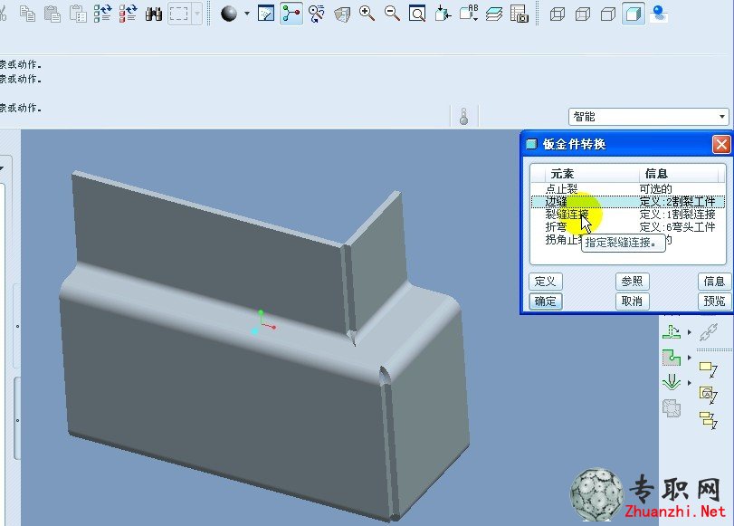
Task: Select the 边缝 row in the element list
Action: point(628,201)
